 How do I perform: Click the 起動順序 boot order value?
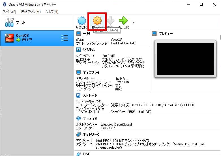(x=122, y=59)
